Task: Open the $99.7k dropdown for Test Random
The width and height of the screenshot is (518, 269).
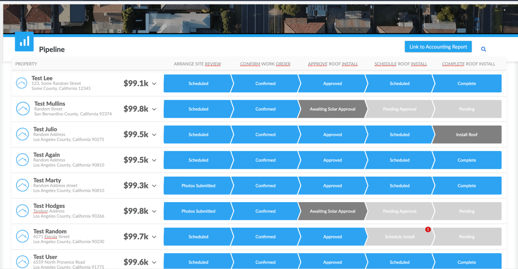Action: (154, 237)
